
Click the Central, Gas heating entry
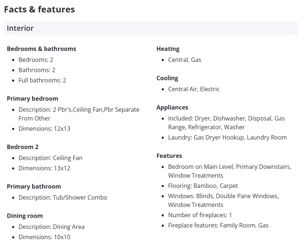point(185,60)
